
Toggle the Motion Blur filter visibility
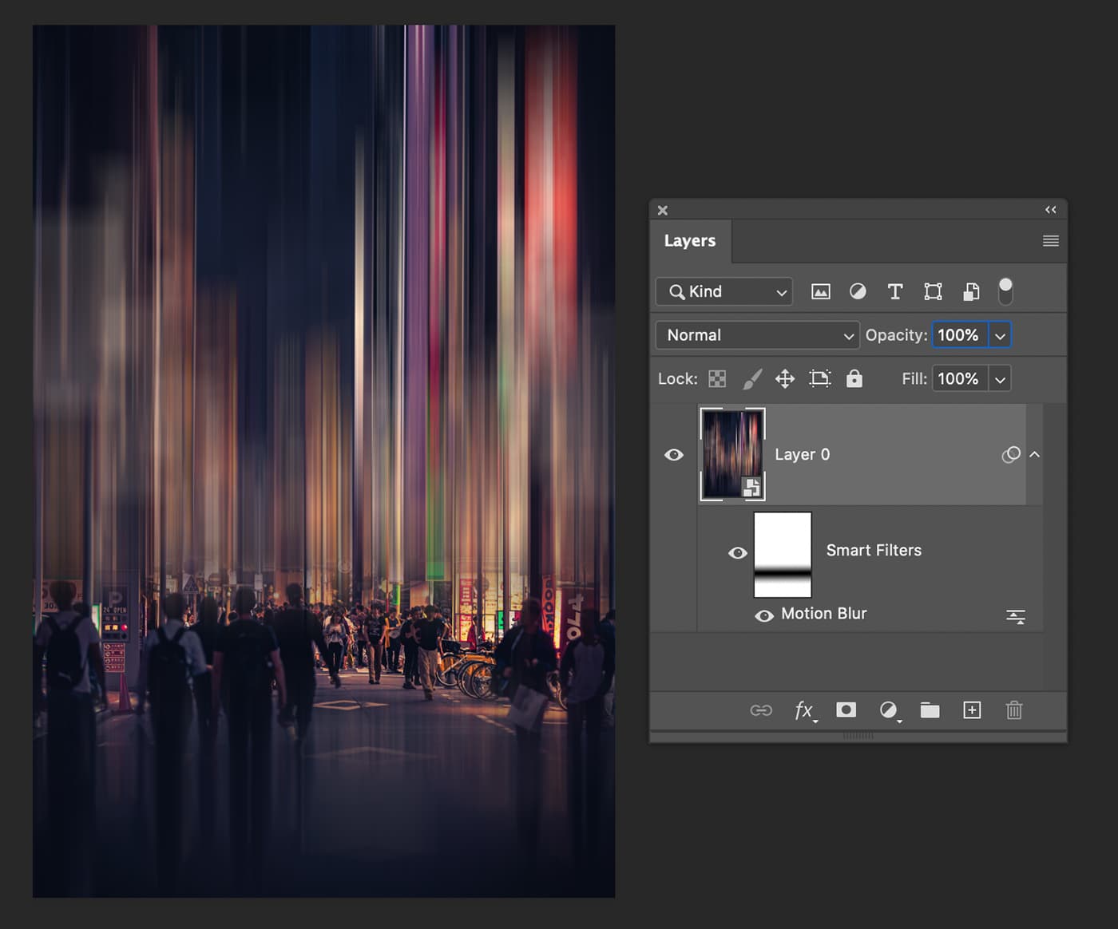click(x=764, y=615)
